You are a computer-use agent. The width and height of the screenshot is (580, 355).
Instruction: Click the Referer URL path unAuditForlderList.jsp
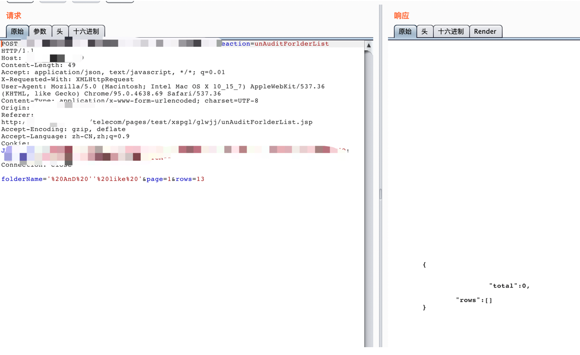[x=267, y=122]
